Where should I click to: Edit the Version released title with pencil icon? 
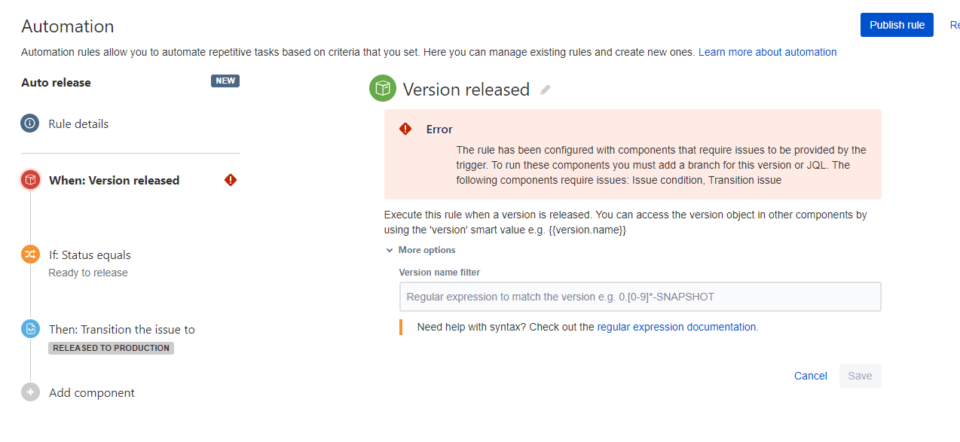(x=546, y=90)
